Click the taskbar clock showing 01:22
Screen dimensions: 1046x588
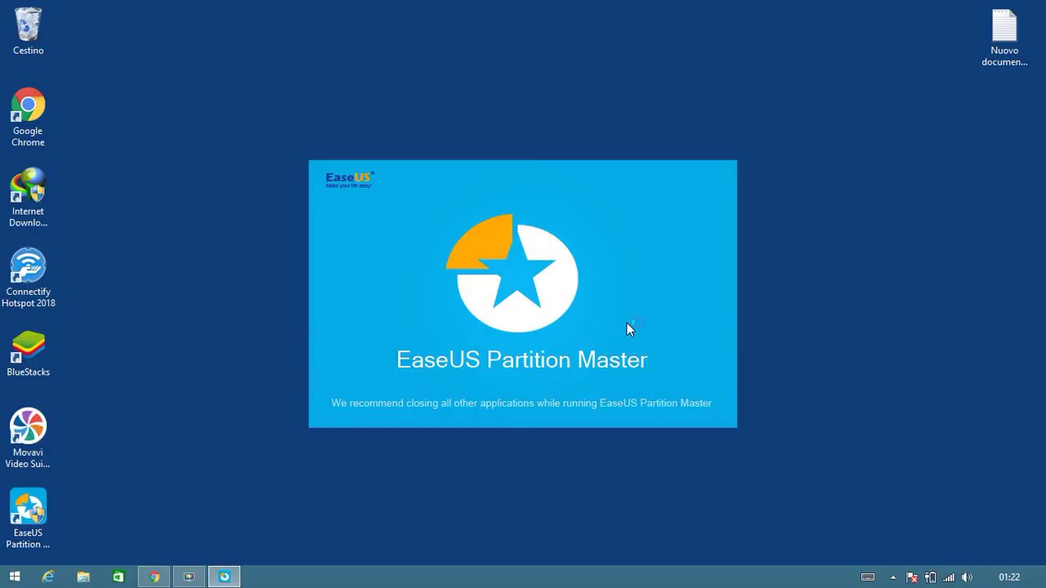1009,577
